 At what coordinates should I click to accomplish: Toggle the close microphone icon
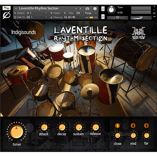pyautogui.click(x=118, y=126)
